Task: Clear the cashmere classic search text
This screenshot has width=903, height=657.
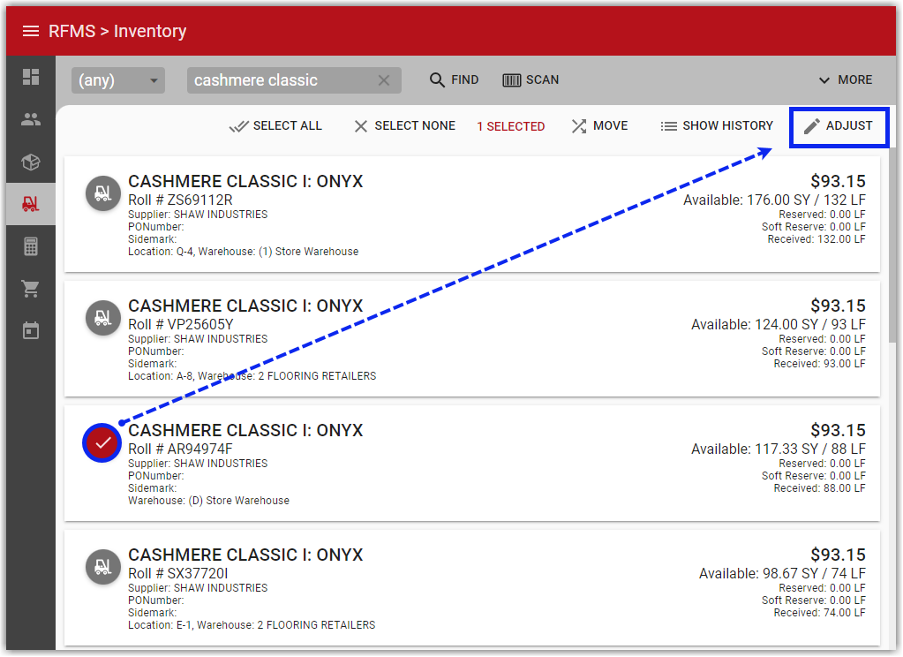Action: (384, 80)
